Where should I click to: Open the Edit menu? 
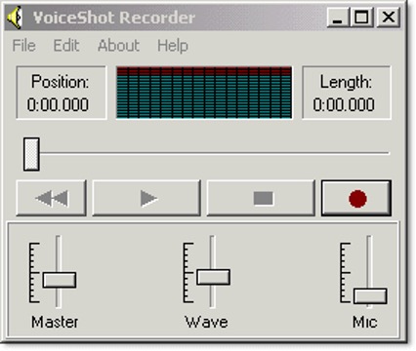tap(66, 46)
